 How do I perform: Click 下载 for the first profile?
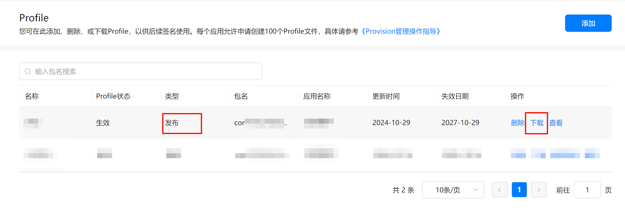coord(537,123)
